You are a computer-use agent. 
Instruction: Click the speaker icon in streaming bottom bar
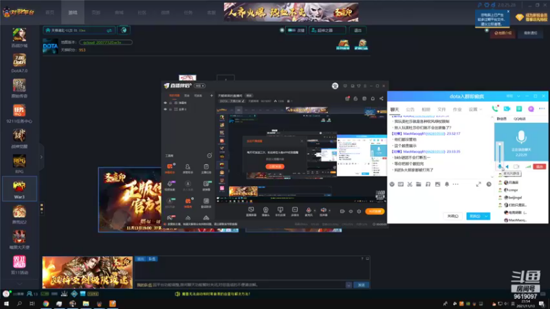(x=323, y=210)
